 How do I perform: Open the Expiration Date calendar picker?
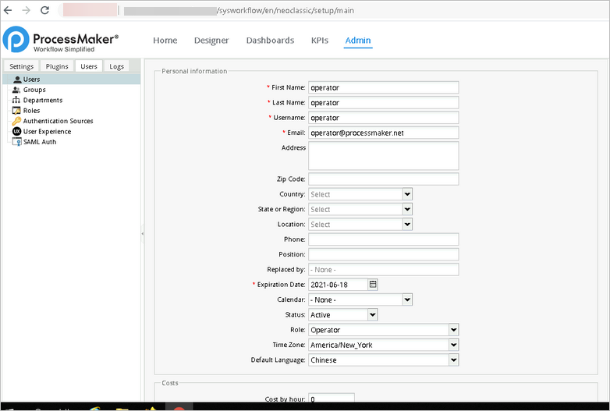point(373,285)
